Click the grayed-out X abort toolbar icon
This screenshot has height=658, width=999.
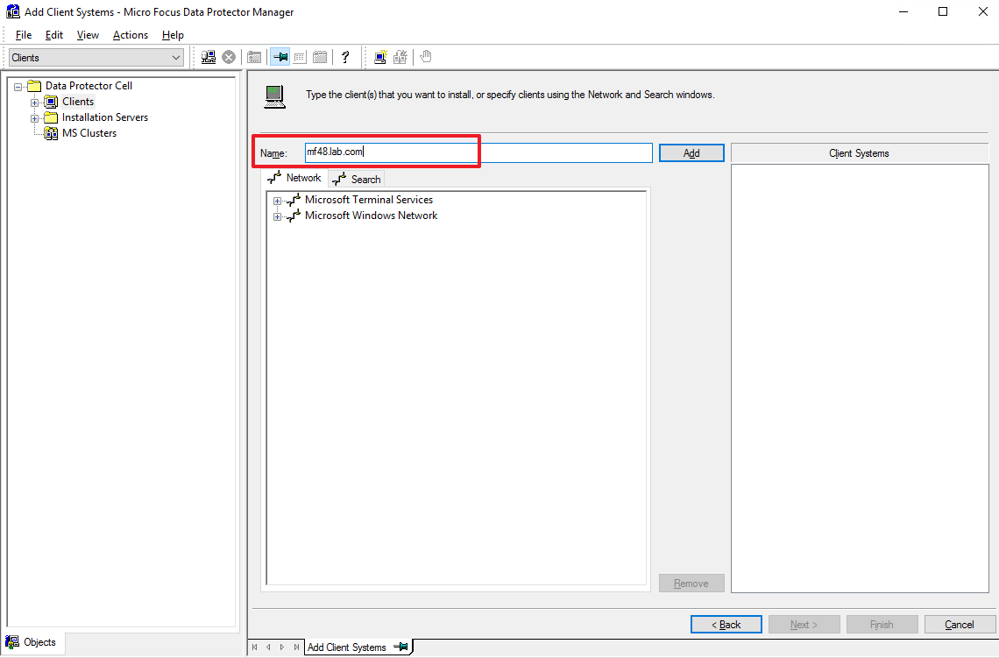point(229,57)
